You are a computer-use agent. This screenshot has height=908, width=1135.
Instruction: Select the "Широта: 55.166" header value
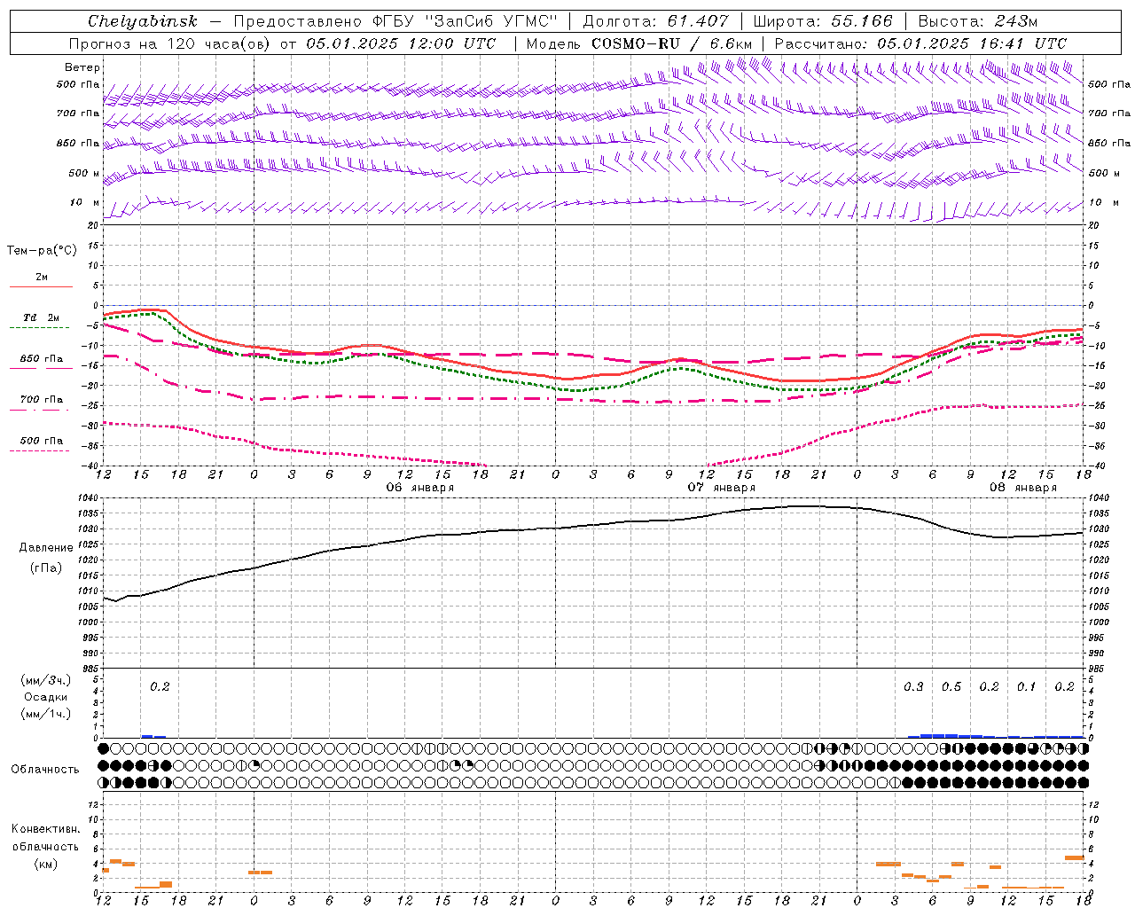point(823,21)
